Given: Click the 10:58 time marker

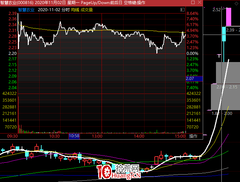Looking at the screenshot, I should click(74, 136).
